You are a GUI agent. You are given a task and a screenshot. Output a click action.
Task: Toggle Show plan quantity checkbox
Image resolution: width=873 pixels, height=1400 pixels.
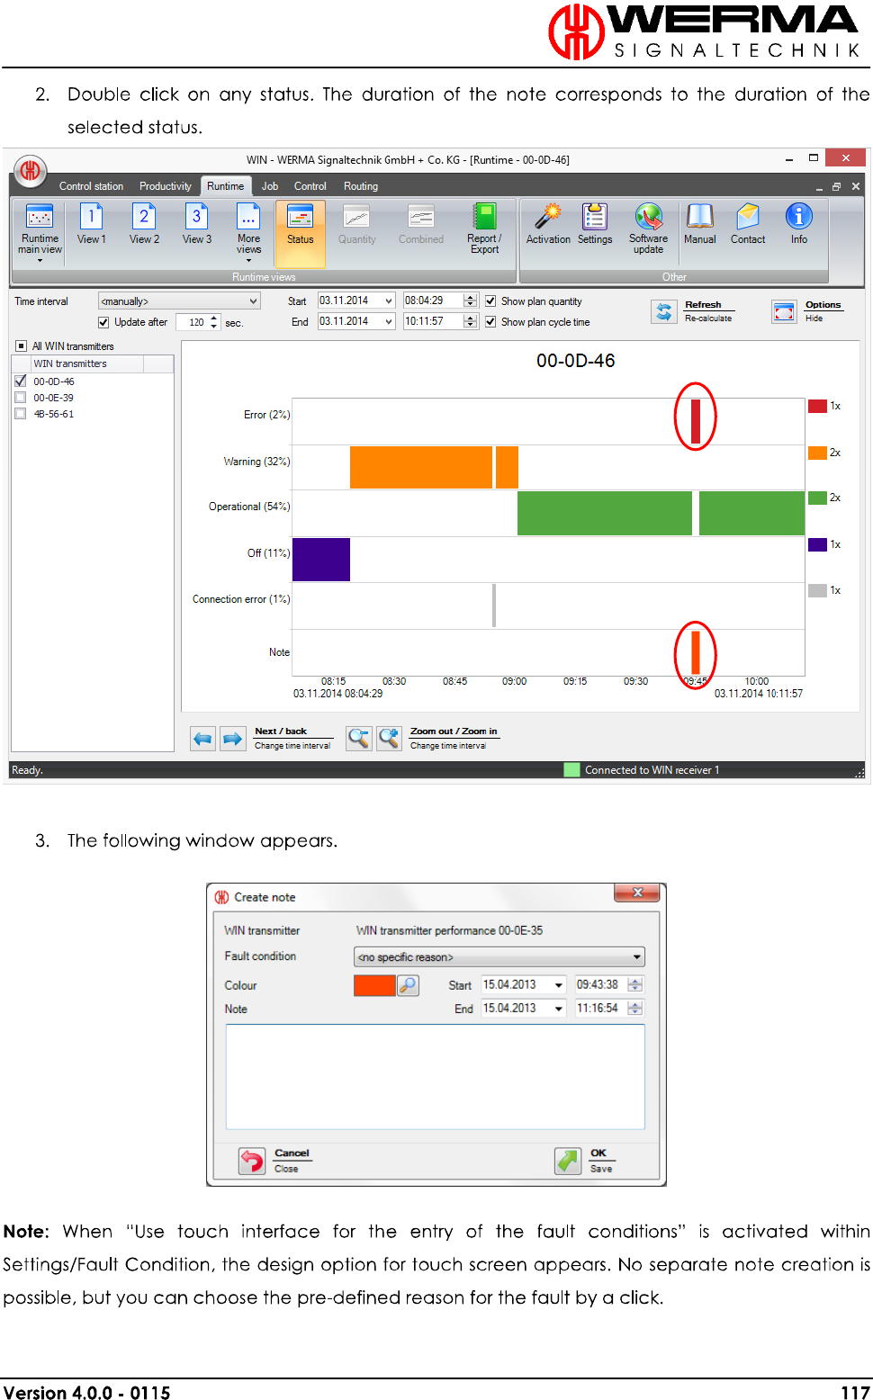click(490, 301)
